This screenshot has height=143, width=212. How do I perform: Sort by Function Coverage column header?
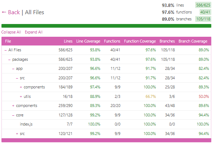click(140, 41)
